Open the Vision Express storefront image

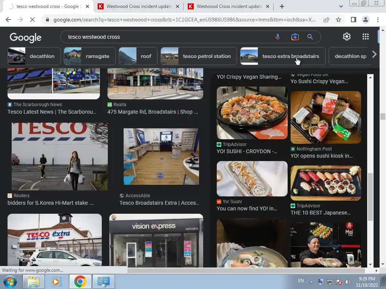156,240
